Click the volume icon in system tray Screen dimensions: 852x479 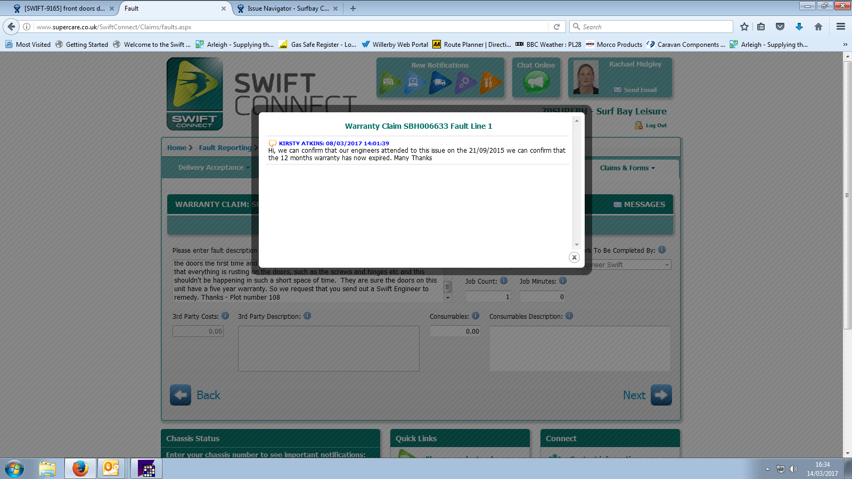793,469
